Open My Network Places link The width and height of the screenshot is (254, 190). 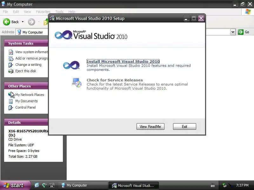[30, 95]
